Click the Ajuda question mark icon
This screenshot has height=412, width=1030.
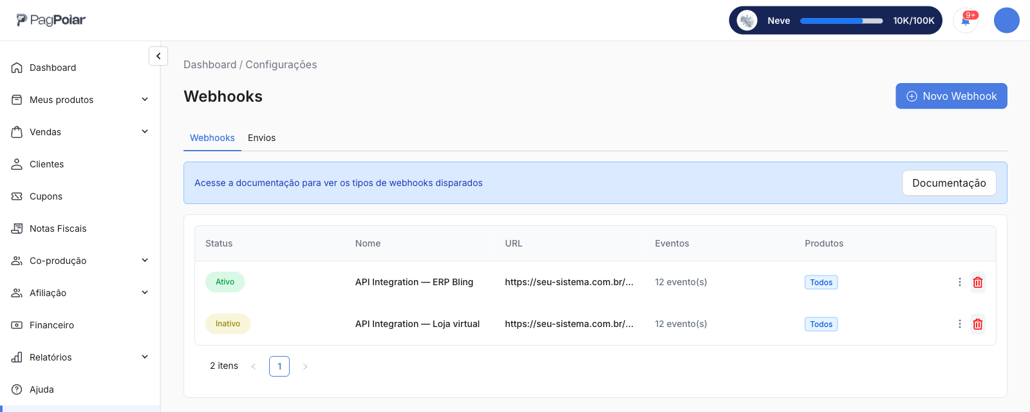(x=17, y=389)
